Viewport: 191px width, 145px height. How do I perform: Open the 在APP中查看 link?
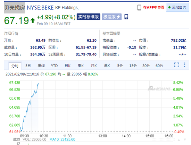coord(154,8)
